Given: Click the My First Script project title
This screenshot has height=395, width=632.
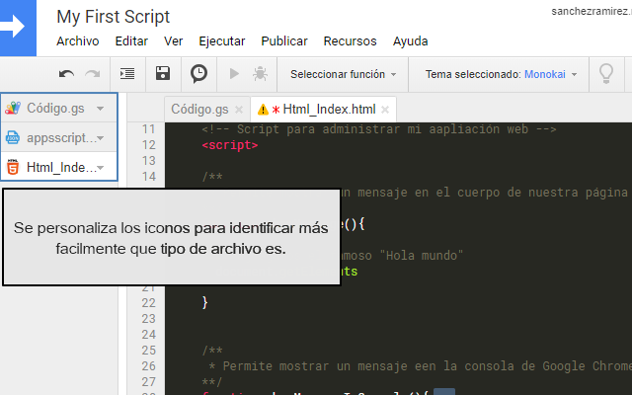Looking at the screenshot, I should coord(114,17).
